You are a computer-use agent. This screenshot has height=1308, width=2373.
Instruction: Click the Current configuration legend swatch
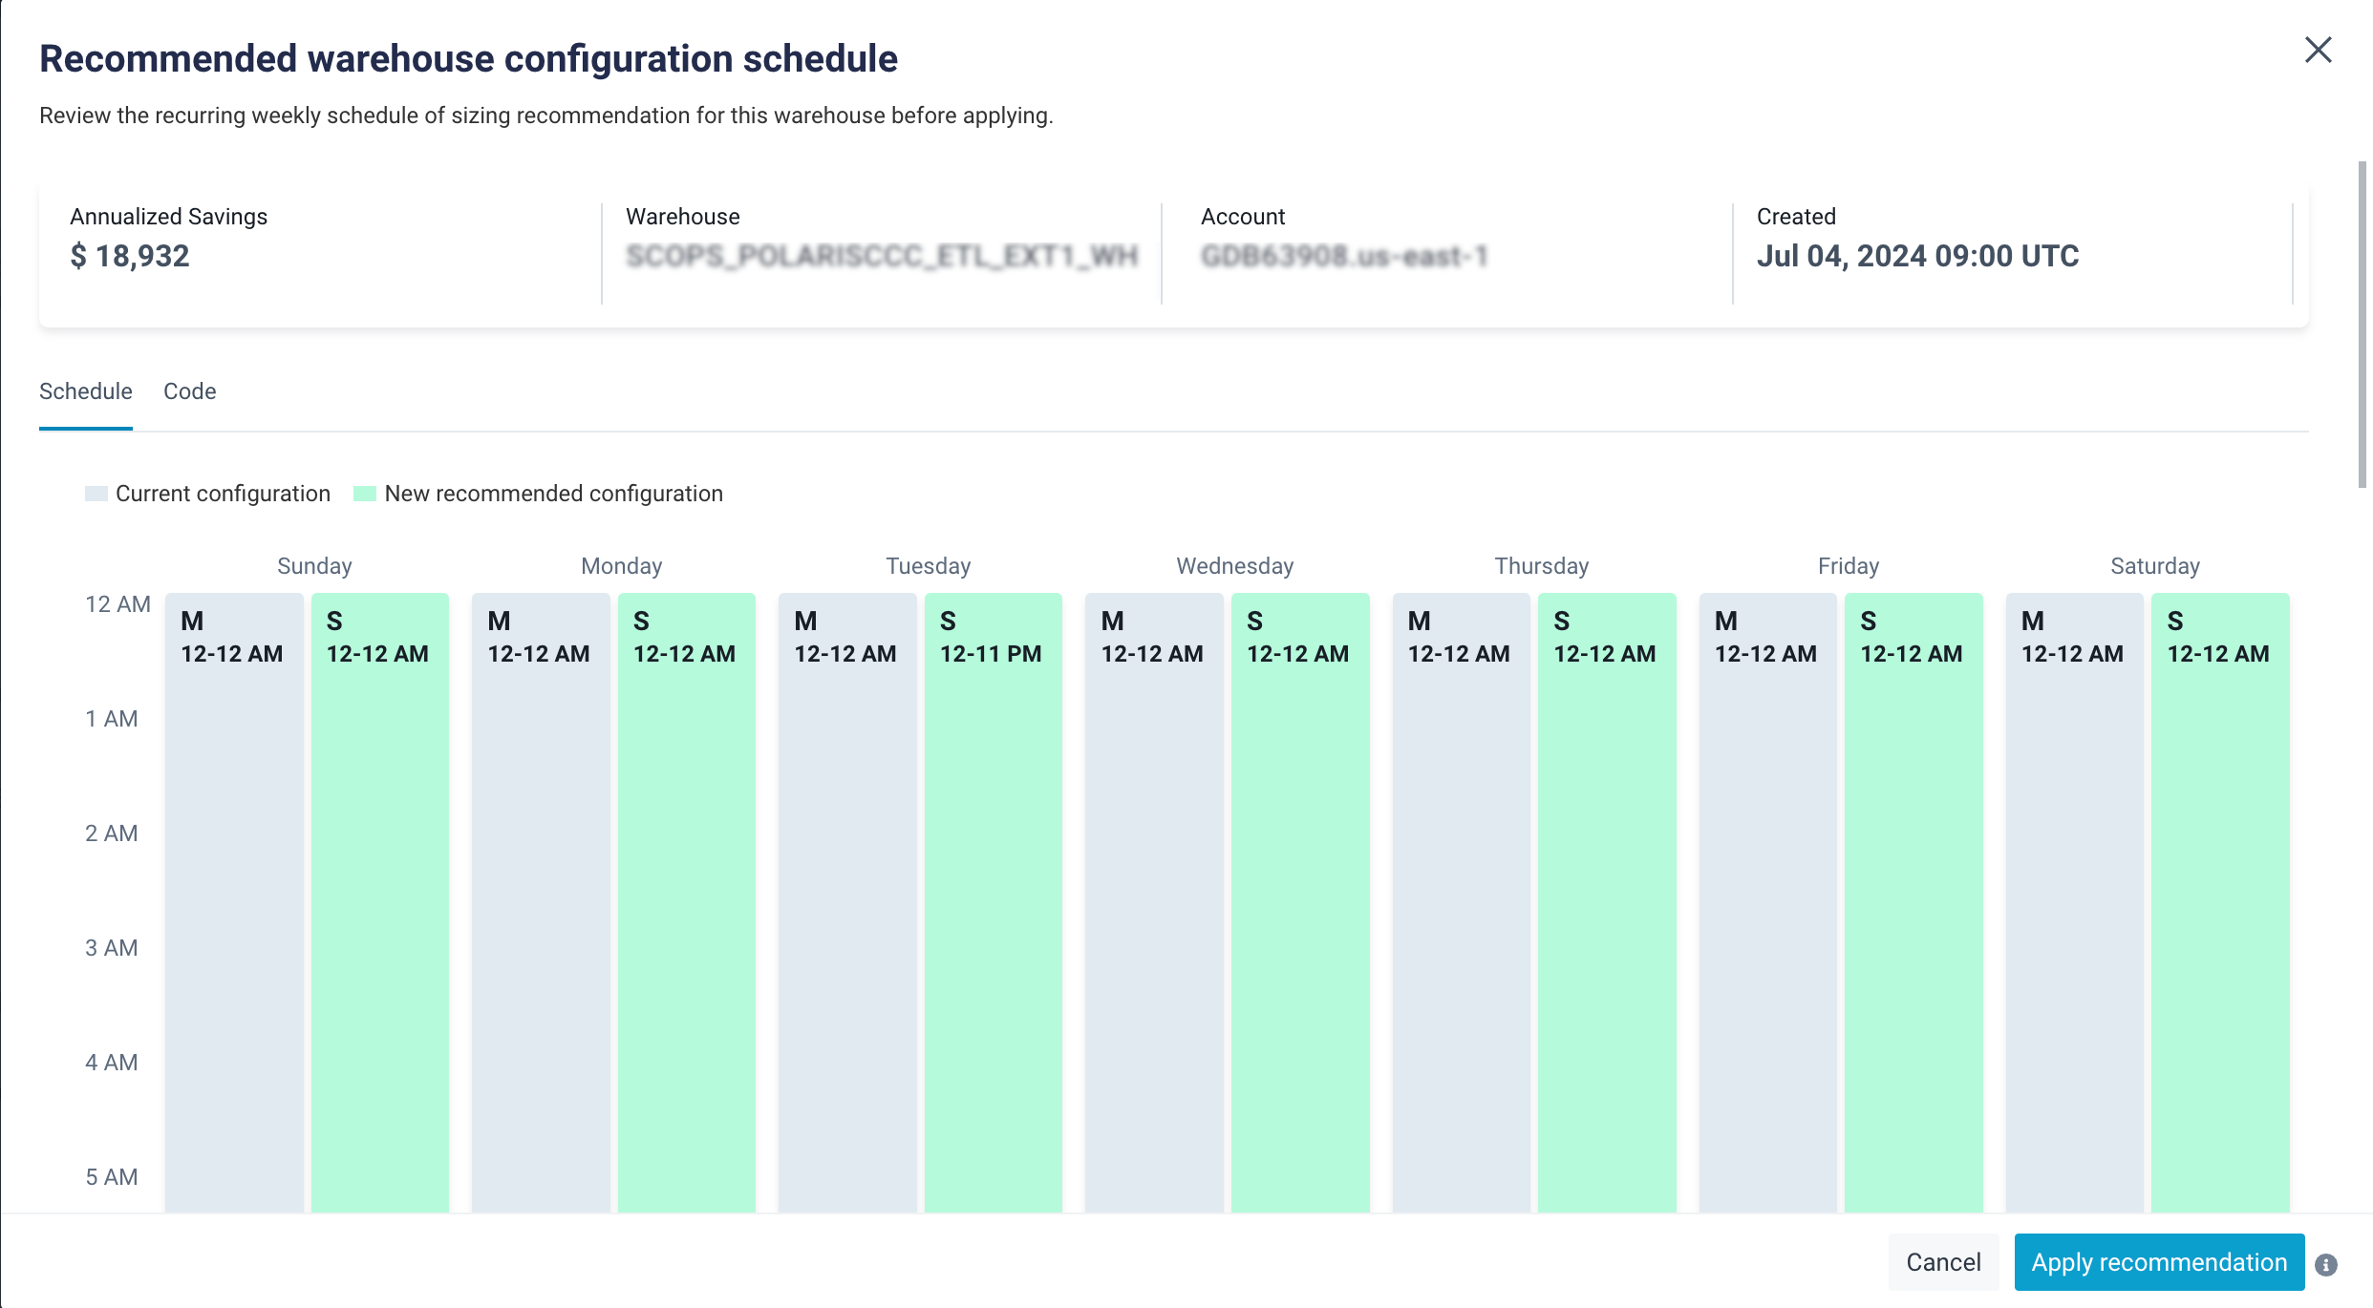tap(96, 493)
